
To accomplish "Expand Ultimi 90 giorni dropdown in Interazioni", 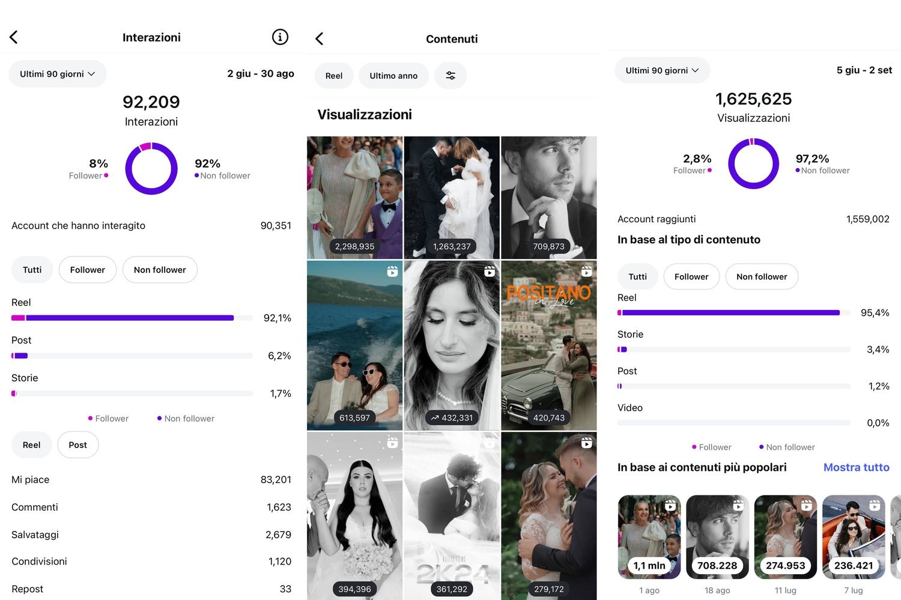I will click(x=58, y=74).
